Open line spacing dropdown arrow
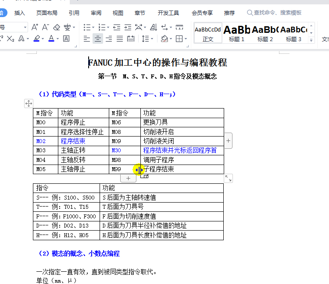This screenshot has height=284, width=329. (152, 39)
